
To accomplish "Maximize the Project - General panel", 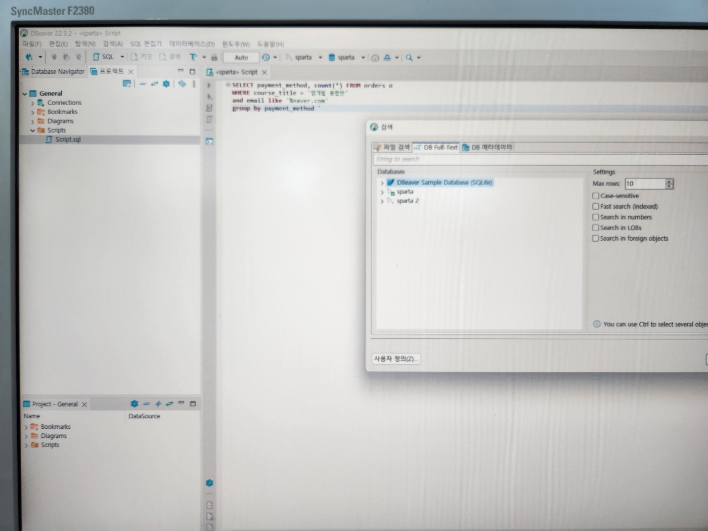I will click(193, 404).
